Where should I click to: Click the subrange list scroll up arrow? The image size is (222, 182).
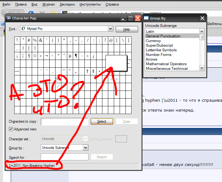[202, 31]
